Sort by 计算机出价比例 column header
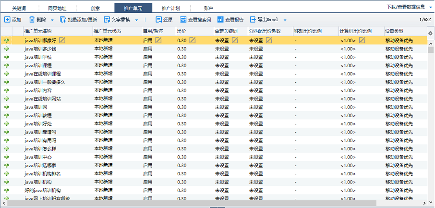 pyautogui.click(x=361, y=31)
